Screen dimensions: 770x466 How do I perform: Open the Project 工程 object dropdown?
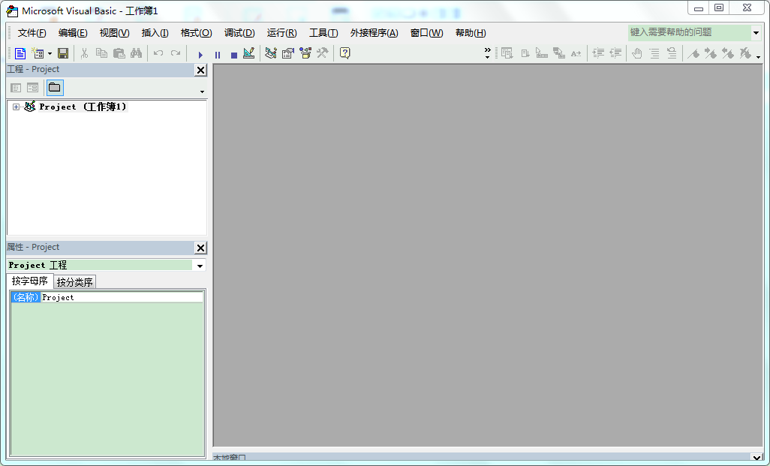coord(200,266)
